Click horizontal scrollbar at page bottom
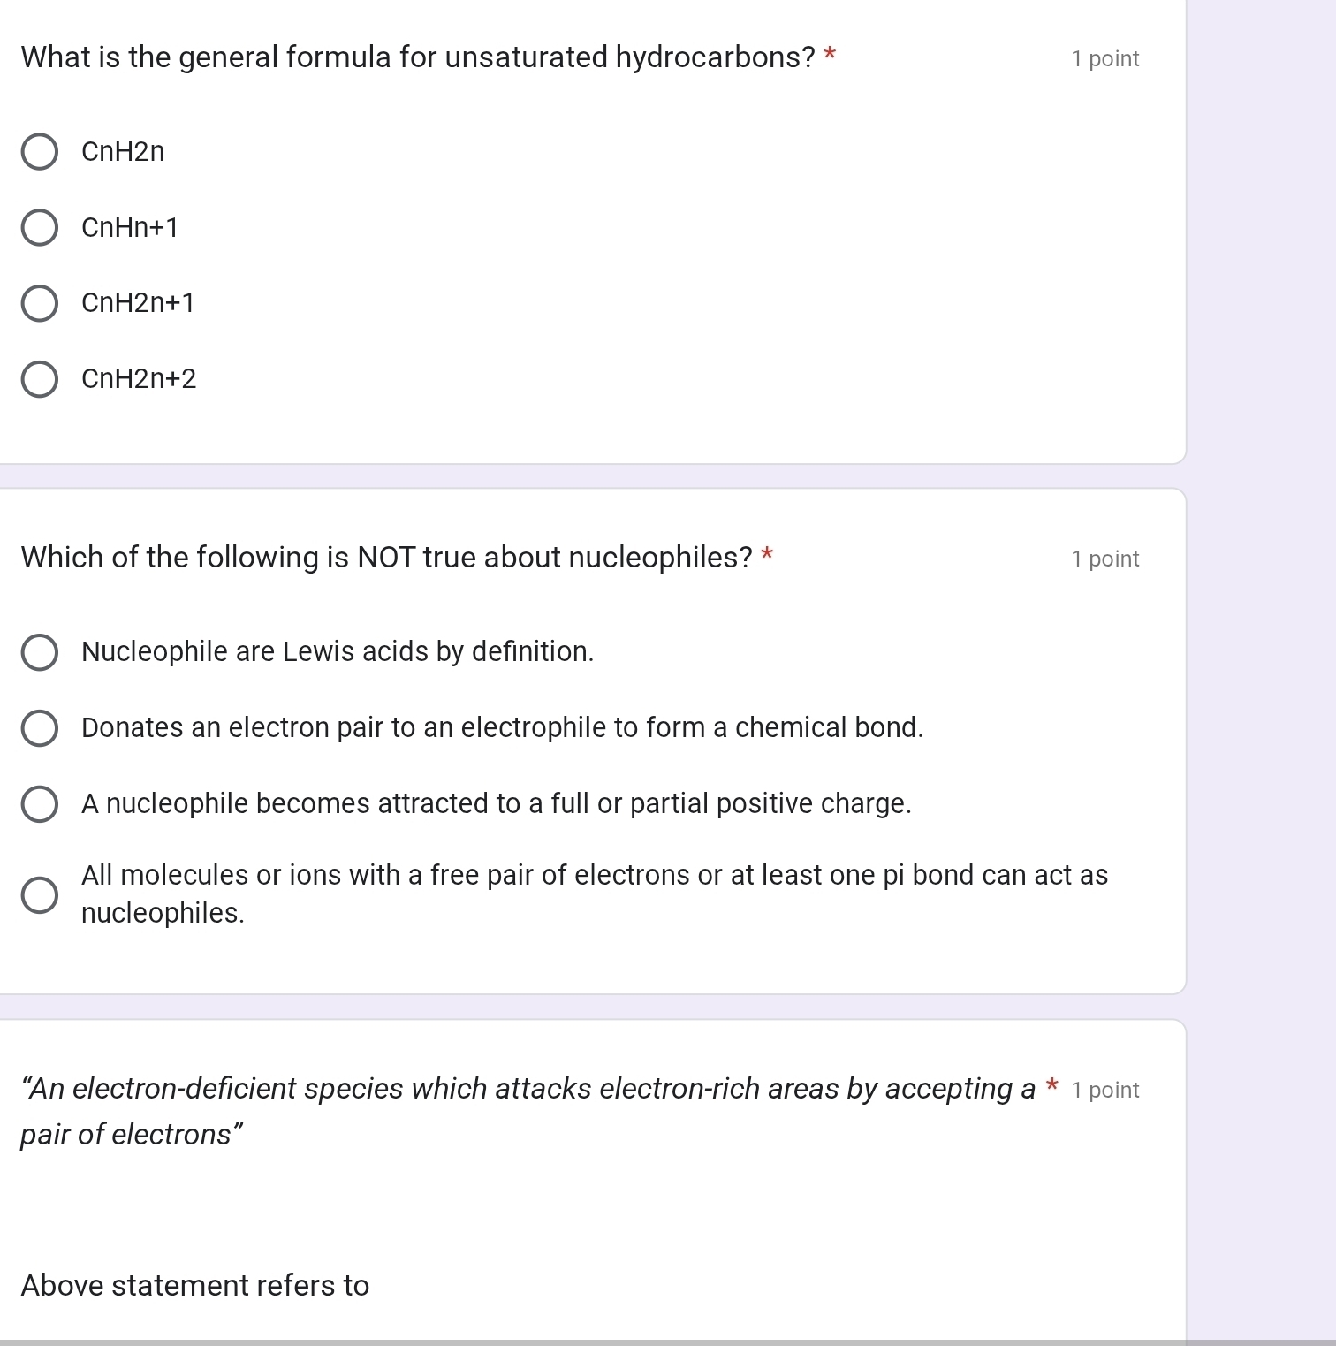The image size is (1336, 1346). click(x=592, y=1342)
